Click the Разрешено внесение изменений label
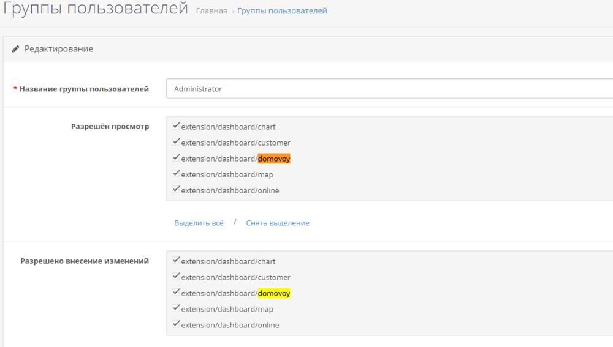Image resolution: width=613 pixels, height=347 pixels. tap(85, 261)
